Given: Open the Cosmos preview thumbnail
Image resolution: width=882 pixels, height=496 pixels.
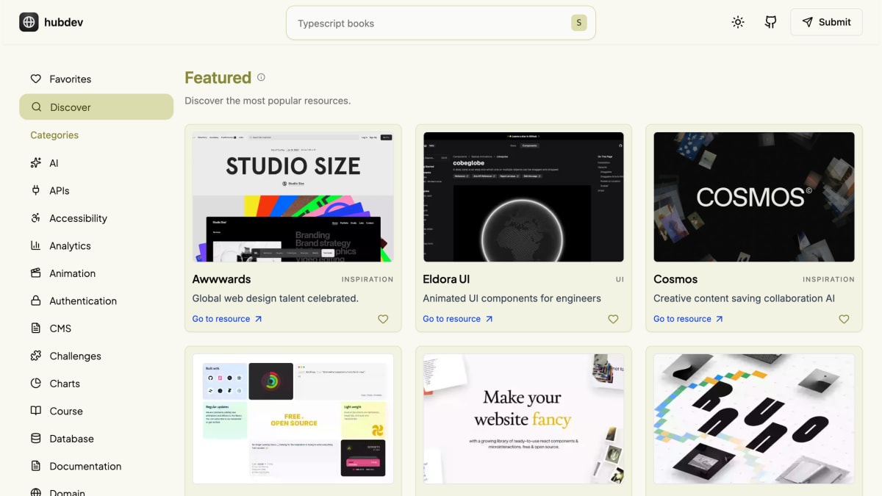Looking at the screenshot, I should coord(754,197).
